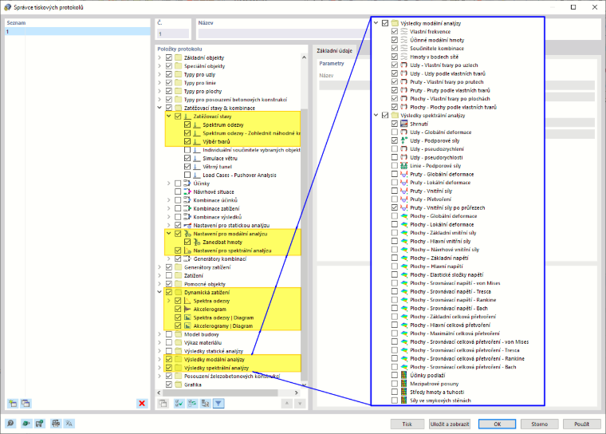Screen dimensions: 606x434
Task: Click the Grafika folder icon
Action: click(178, 385)
